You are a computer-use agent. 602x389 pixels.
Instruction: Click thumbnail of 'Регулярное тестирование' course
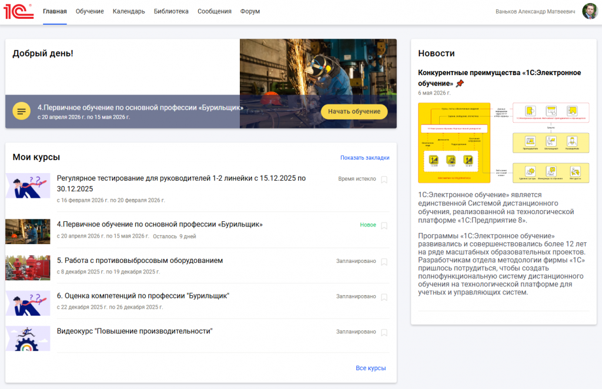coord(28,185)
